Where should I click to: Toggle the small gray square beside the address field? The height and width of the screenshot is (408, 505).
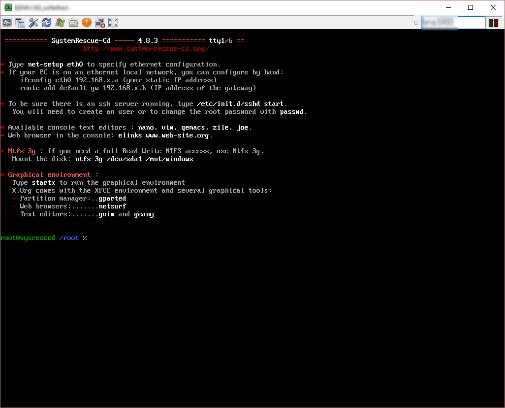(x=416, y=23)
